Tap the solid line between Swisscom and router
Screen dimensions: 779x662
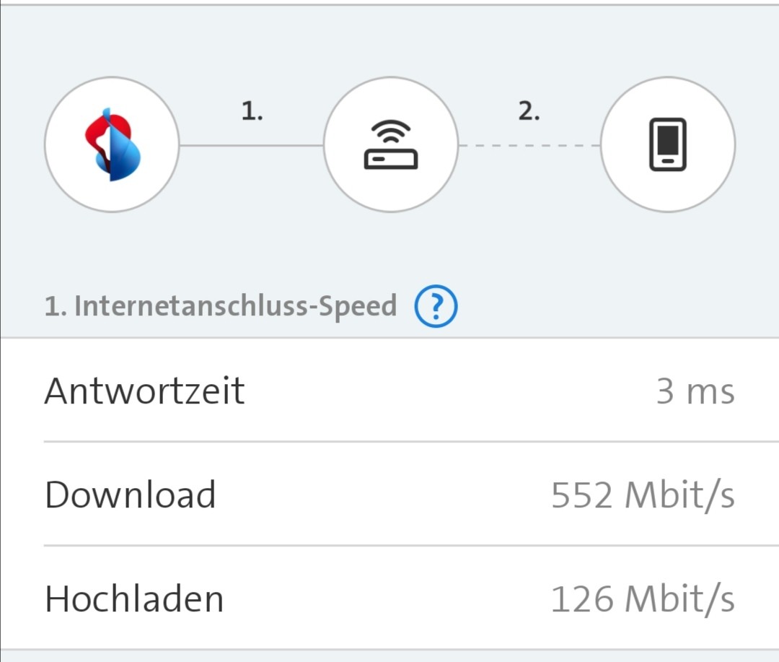click(251, 145)
